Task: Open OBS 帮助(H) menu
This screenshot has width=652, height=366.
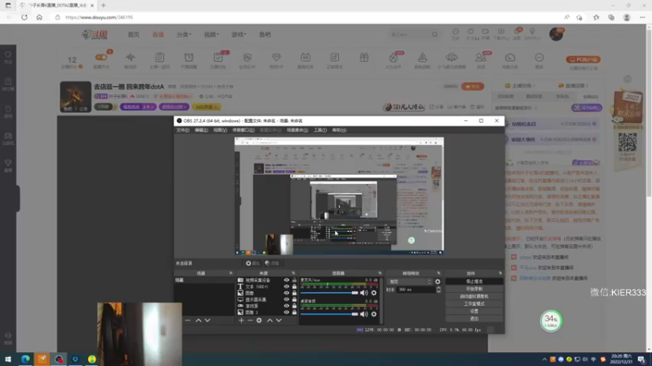Action: pyautogui.click(x=339, y=130)
